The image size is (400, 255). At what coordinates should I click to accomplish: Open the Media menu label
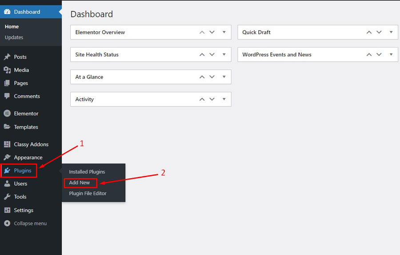pyautogui.click(x=21, y=70)
